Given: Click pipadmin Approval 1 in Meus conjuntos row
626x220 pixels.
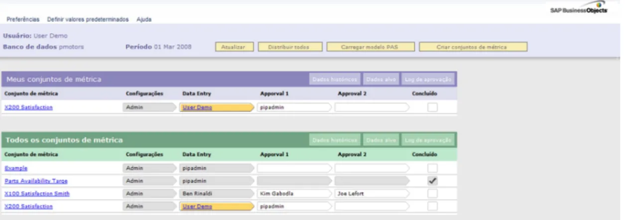Looking at the screenshot, I should click(294, 108).
